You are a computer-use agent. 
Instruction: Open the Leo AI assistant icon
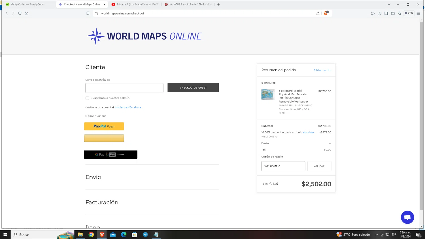pos(399,13)
